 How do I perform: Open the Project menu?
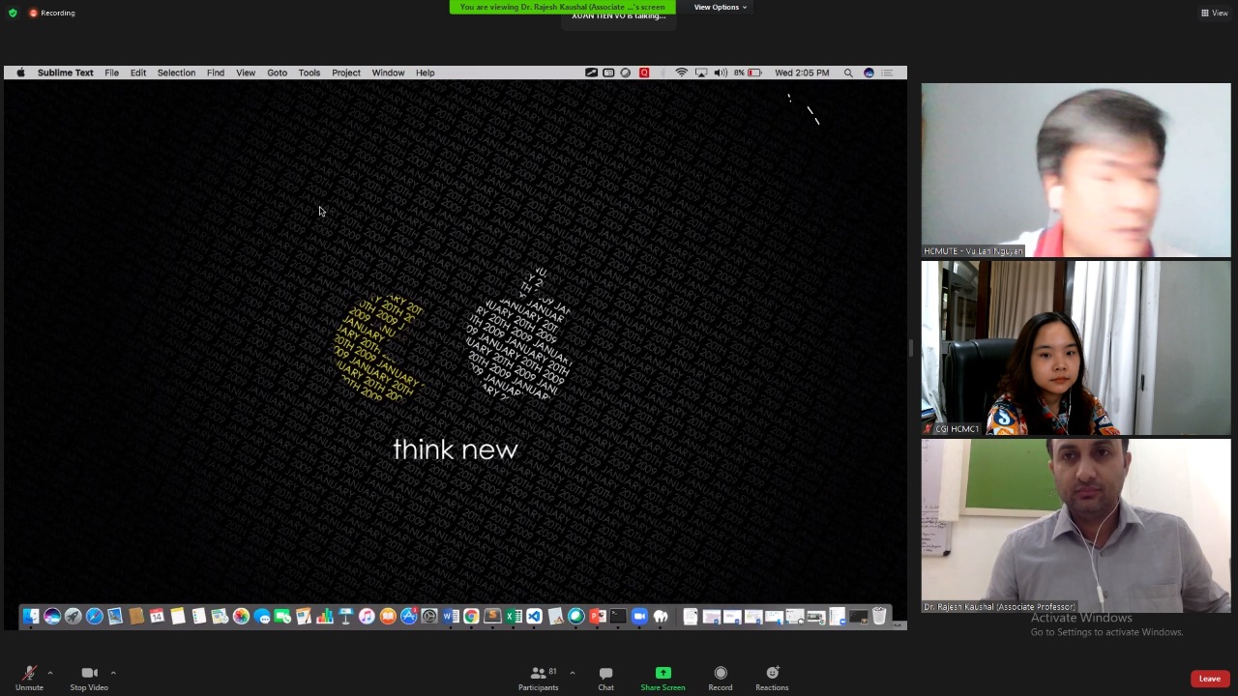(346, 72)
